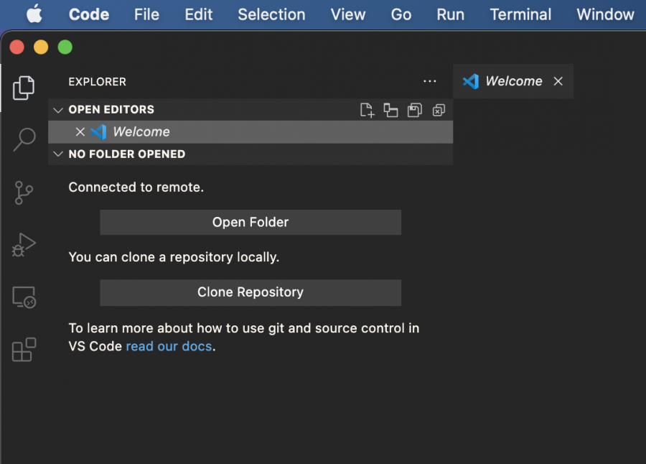Open the Views and More Actions menu
This screenshot has width=646, height=464.
(x=429, y=81)
